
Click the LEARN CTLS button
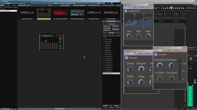(x=116, y=29)
